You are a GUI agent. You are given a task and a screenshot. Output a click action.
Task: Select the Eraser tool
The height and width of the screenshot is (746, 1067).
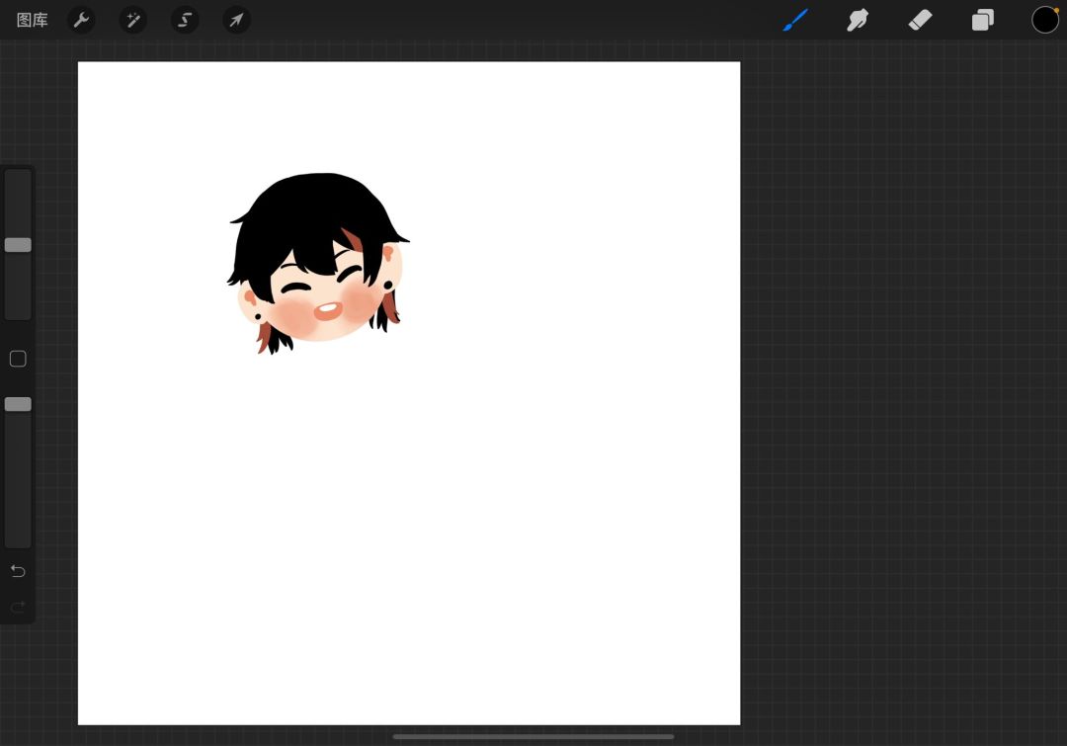pyautogui.click(x=920, y=21)
